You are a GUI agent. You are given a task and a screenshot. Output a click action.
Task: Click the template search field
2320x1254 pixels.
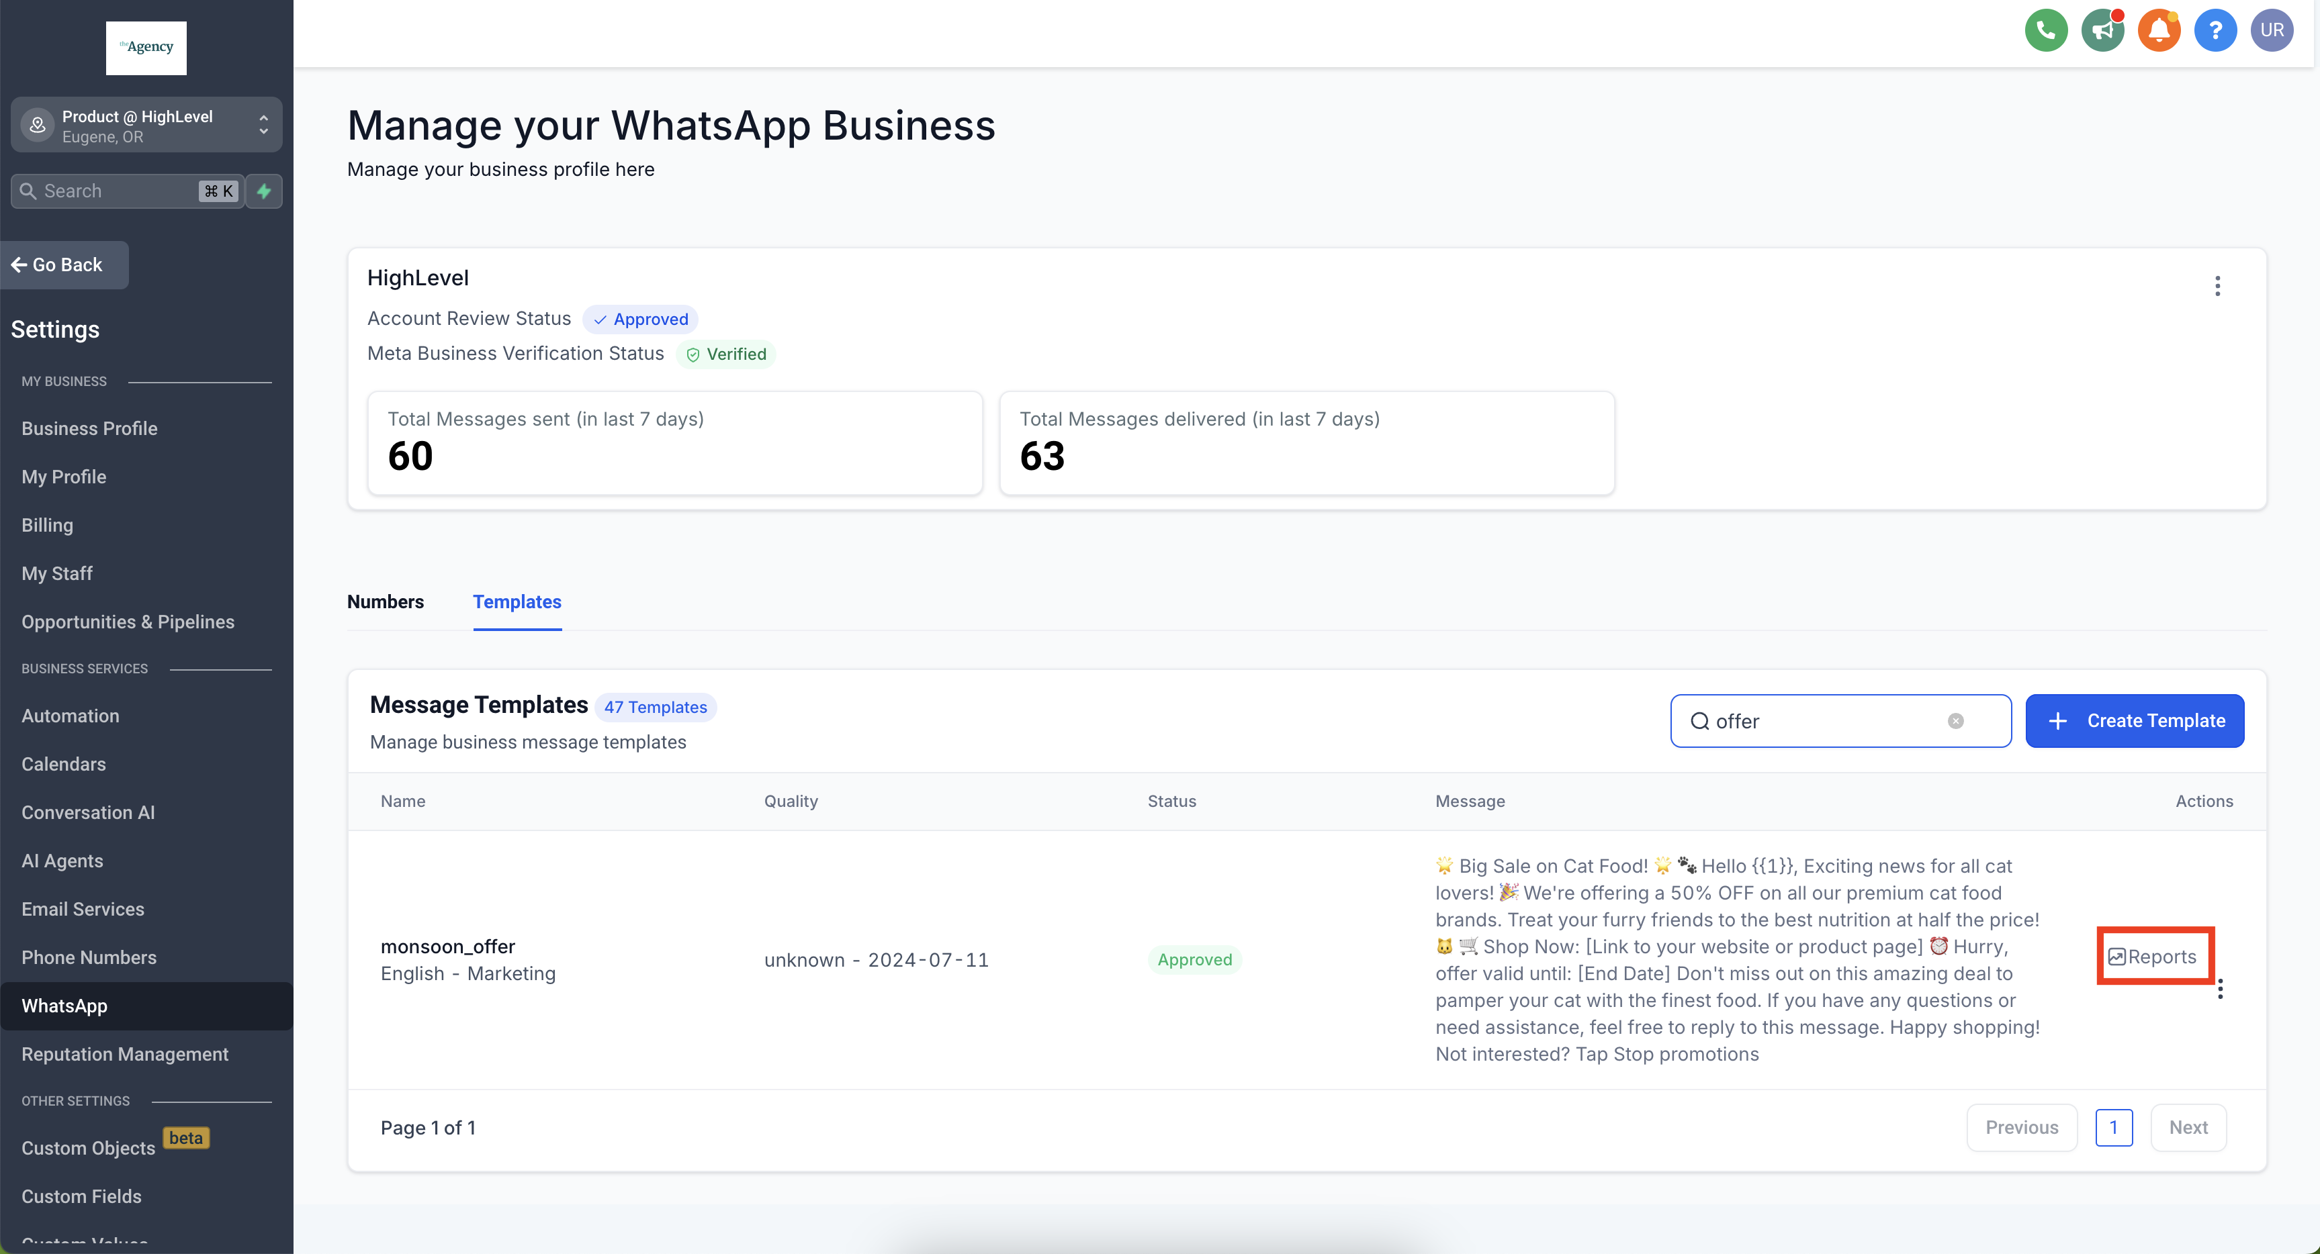(1828, 721)
